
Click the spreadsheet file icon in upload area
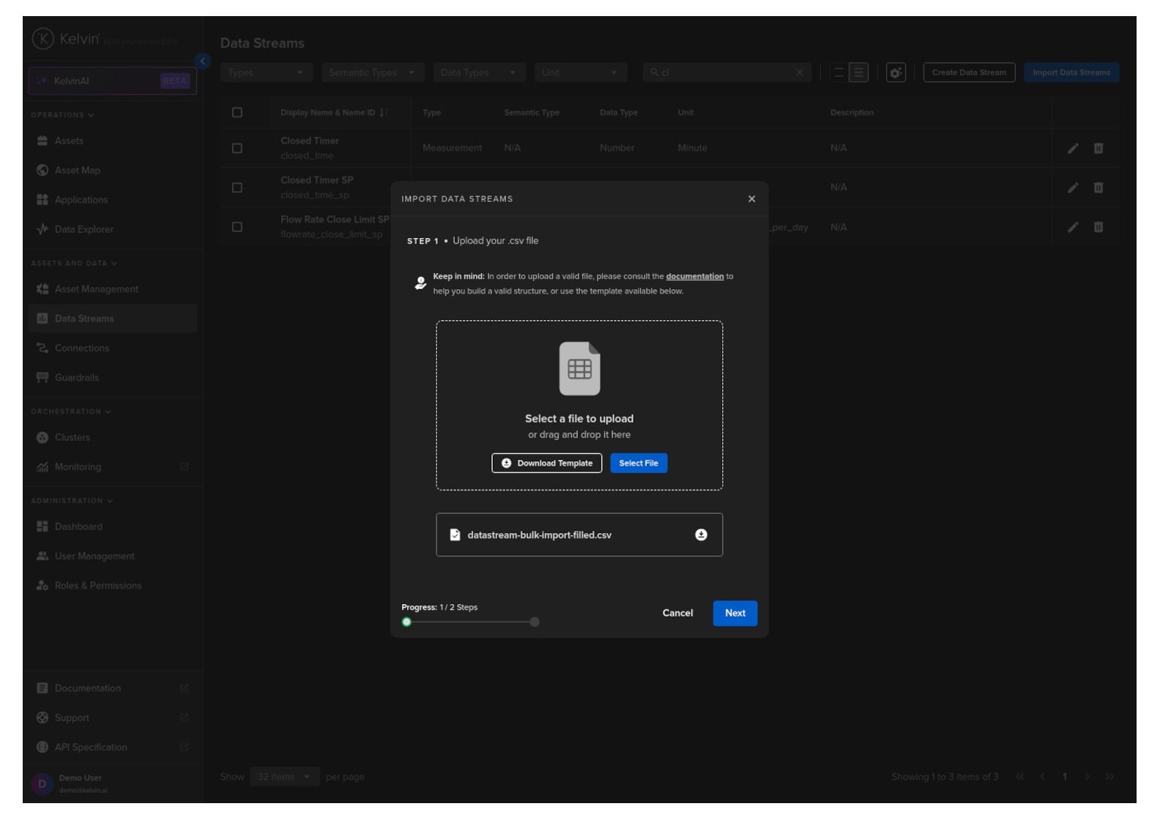pos(579,369)
